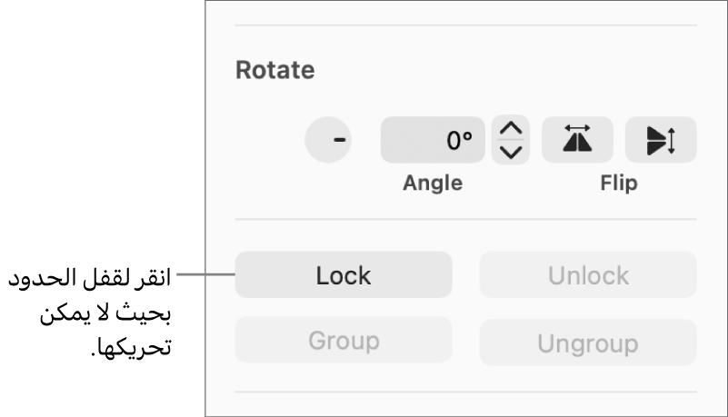Click the Angle value field showing 0°
Viewport: 728px width, 417px height.
click(433, 140)
